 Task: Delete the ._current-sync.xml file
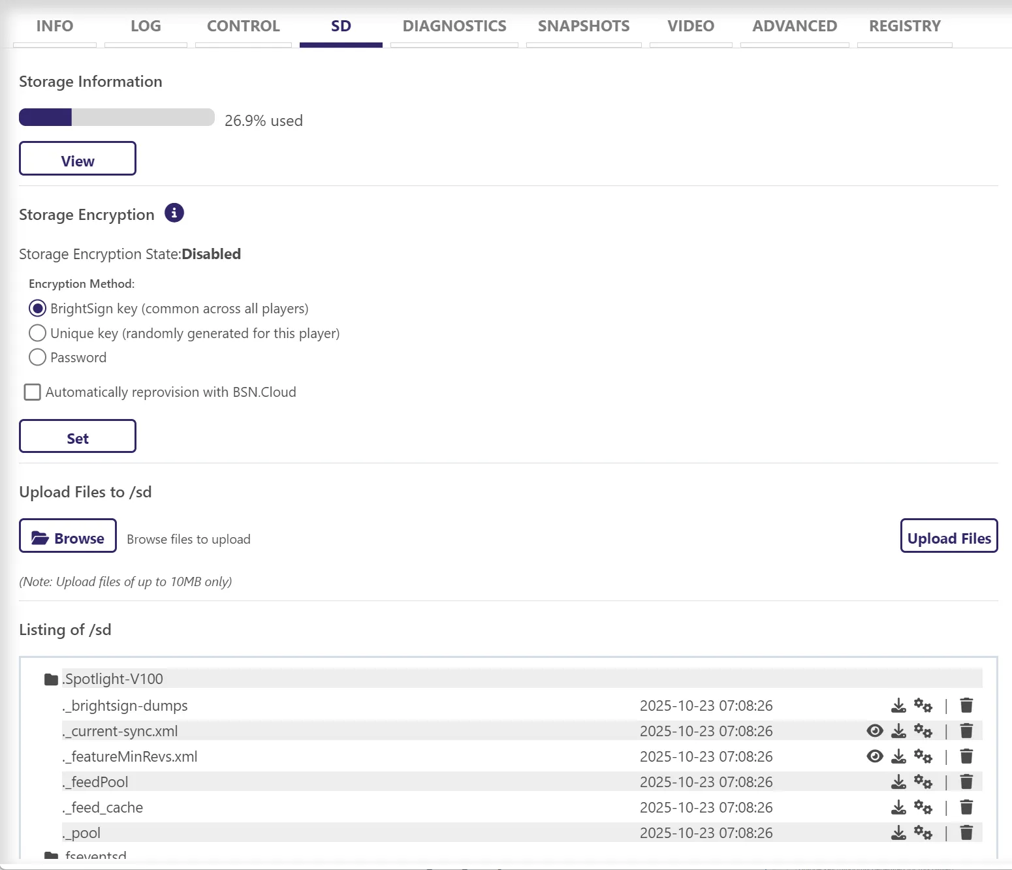966,731
